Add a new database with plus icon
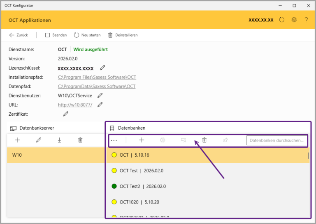 (142, 140)
